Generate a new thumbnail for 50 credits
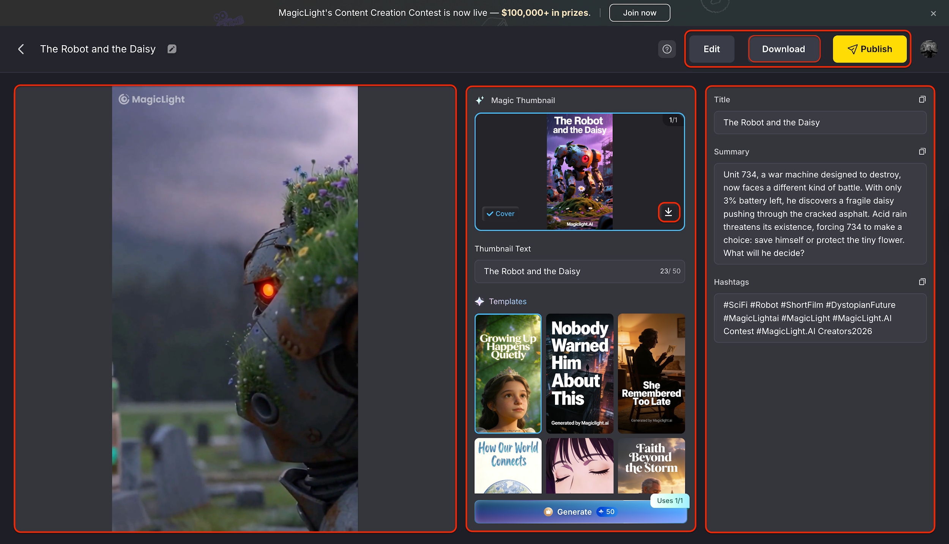This screenshot has width=949, height=544. pyautogui.click(x=580, y=512)
